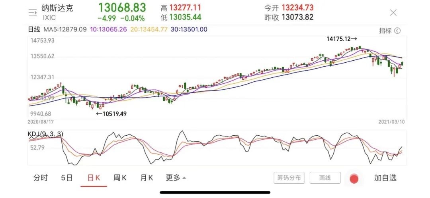Viewport: 430px width, 198px height.
Task: Expand the 指标 indicator chevron
Action: (397, 31)
